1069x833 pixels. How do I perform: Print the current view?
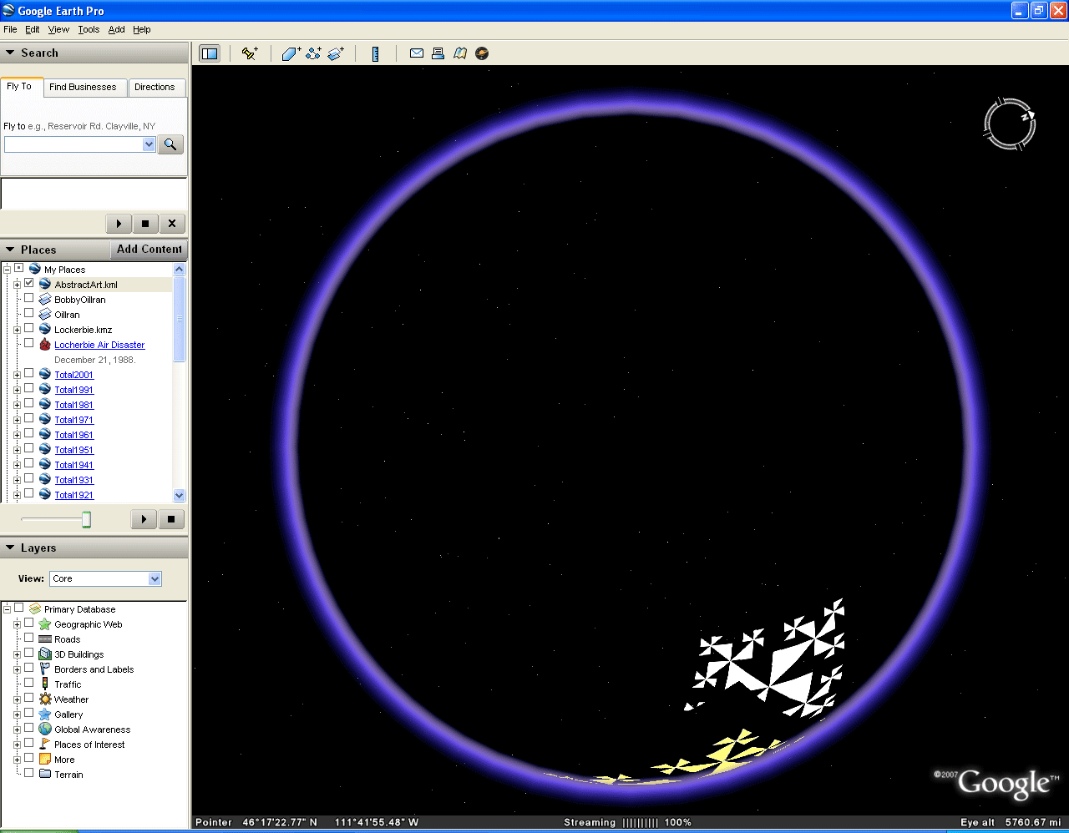tap(438, 53)
